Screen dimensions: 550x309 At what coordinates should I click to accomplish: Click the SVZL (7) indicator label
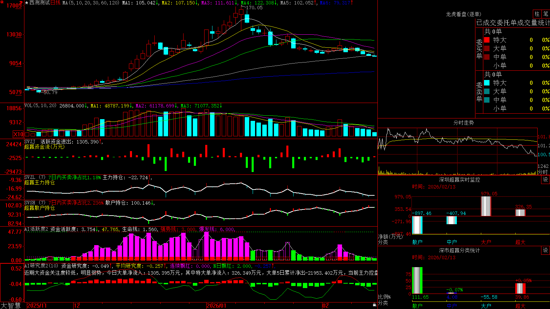(35, 178)
